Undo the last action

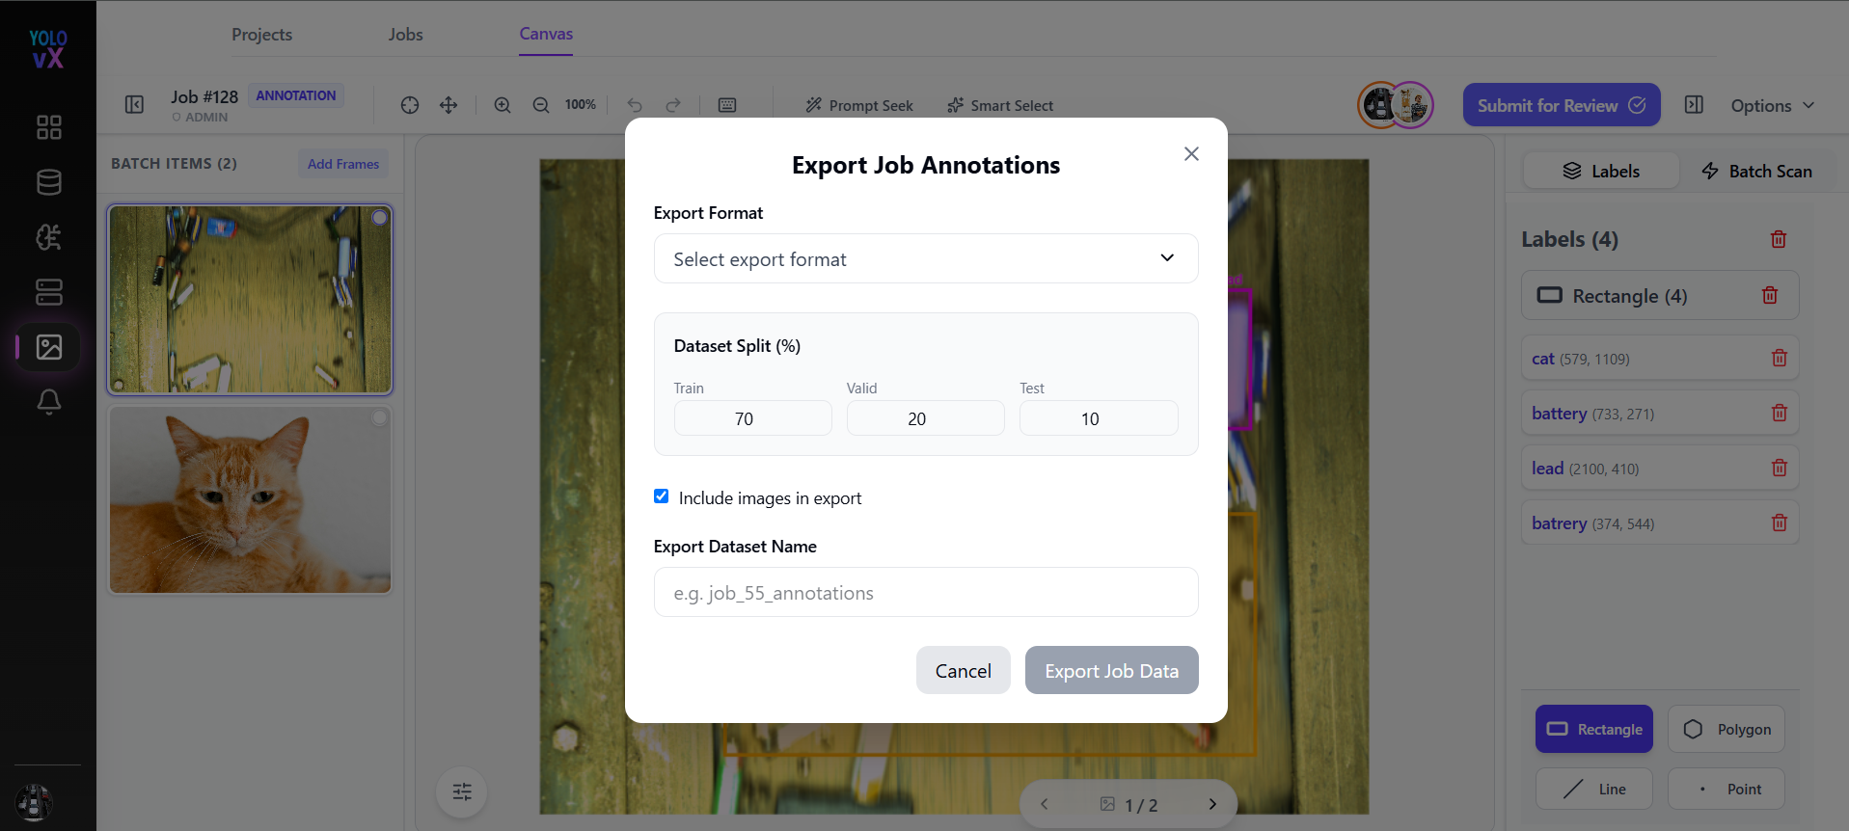pos(635,105)
